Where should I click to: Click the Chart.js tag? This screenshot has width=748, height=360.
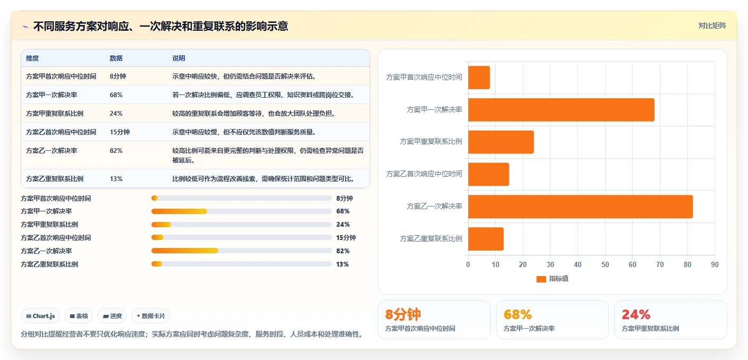[x=41, y=316]
